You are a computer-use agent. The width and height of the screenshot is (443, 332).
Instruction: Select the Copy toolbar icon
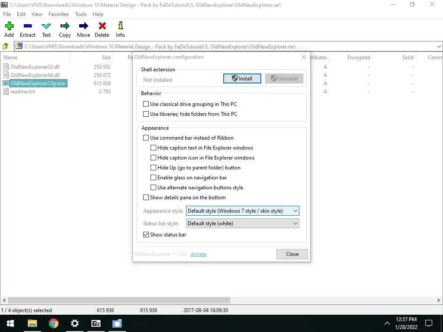65,26
